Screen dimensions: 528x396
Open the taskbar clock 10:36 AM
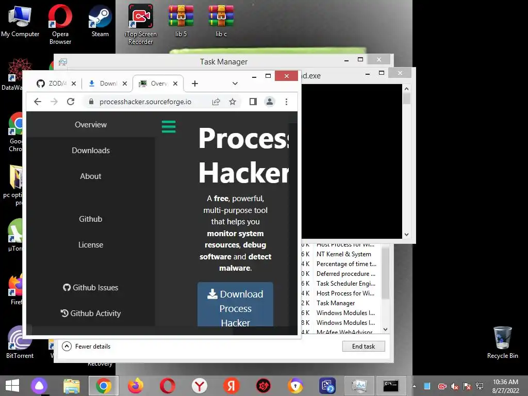point(505,386)
